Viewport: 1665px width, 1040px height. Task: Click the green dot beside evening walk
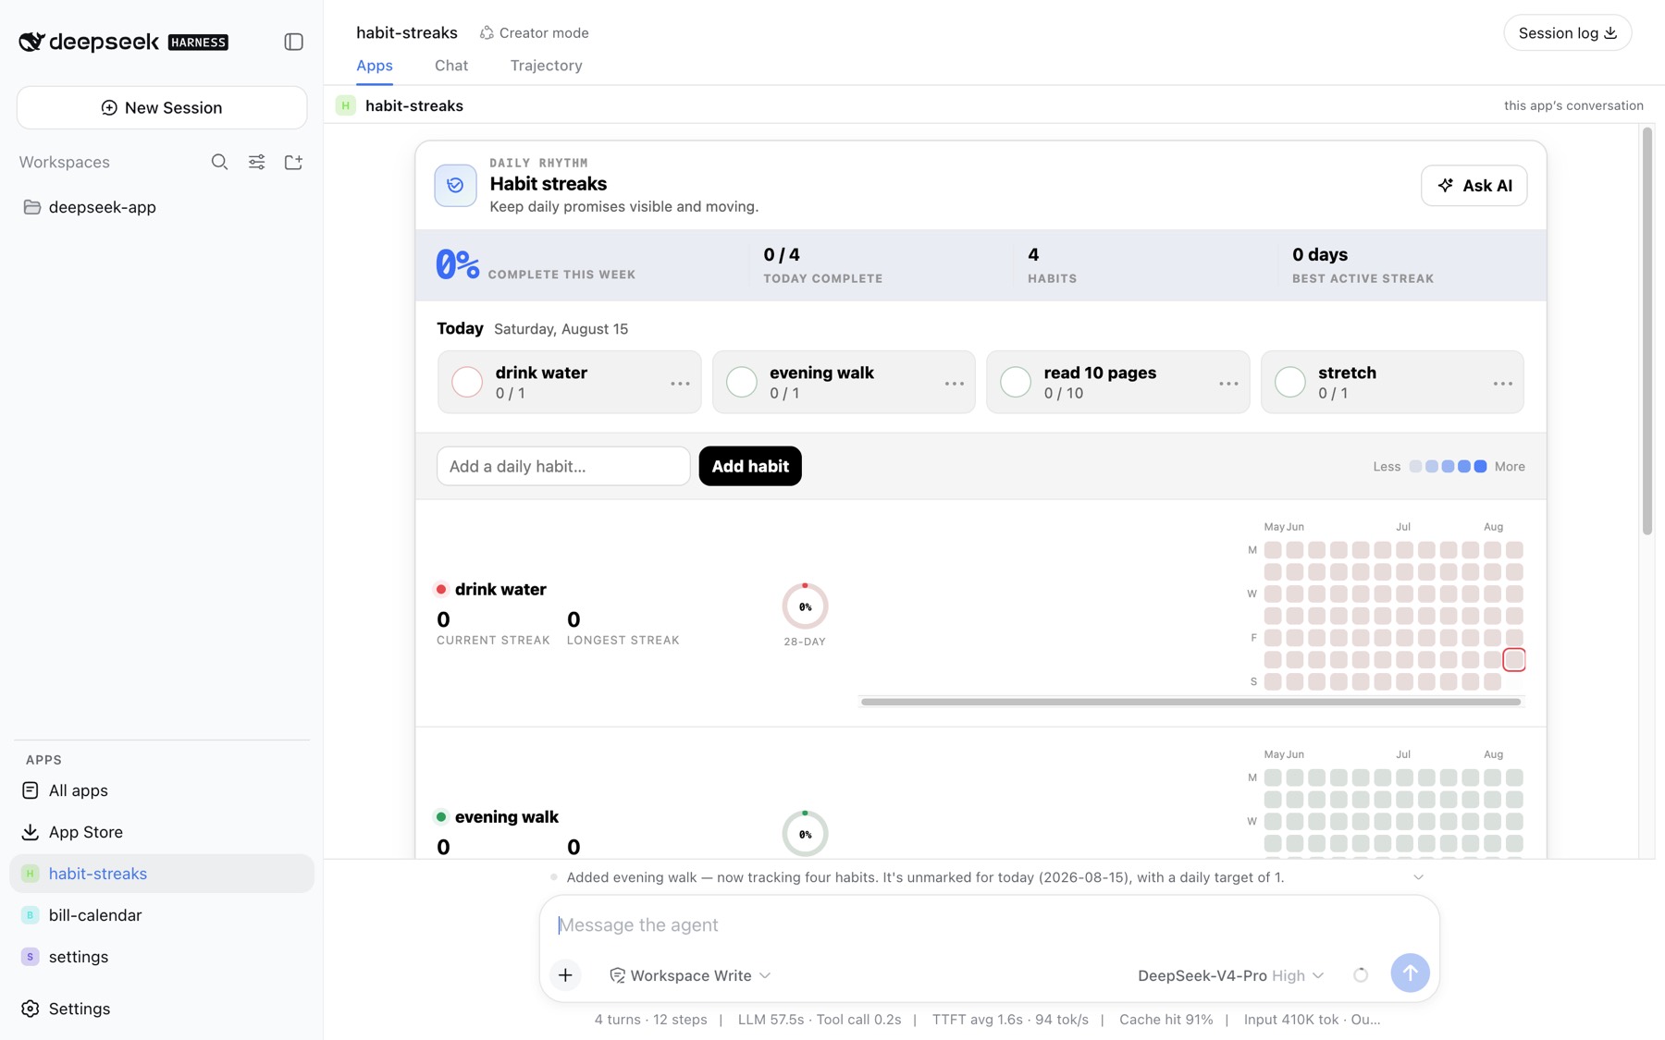pyautogui.click(x=441, y=816)
